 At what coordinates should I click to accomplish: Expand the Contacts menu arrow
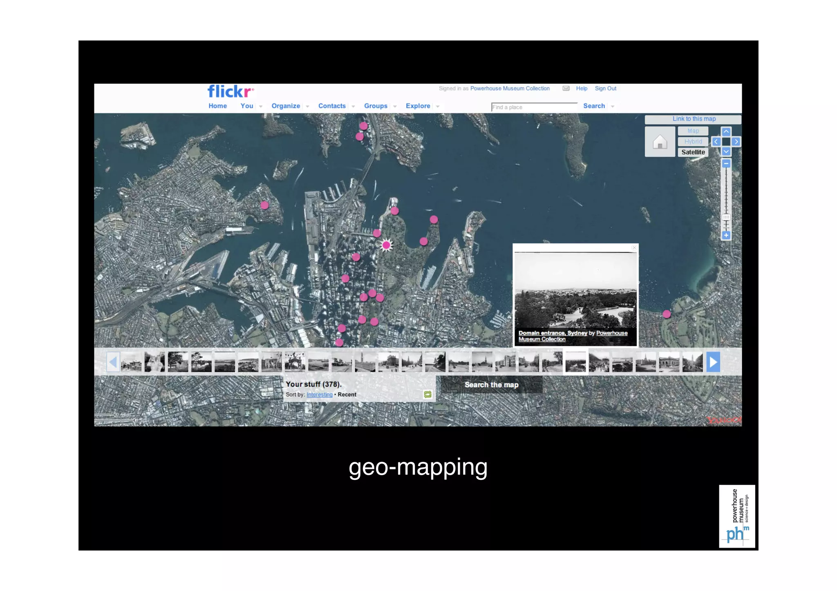pos(353,107)
